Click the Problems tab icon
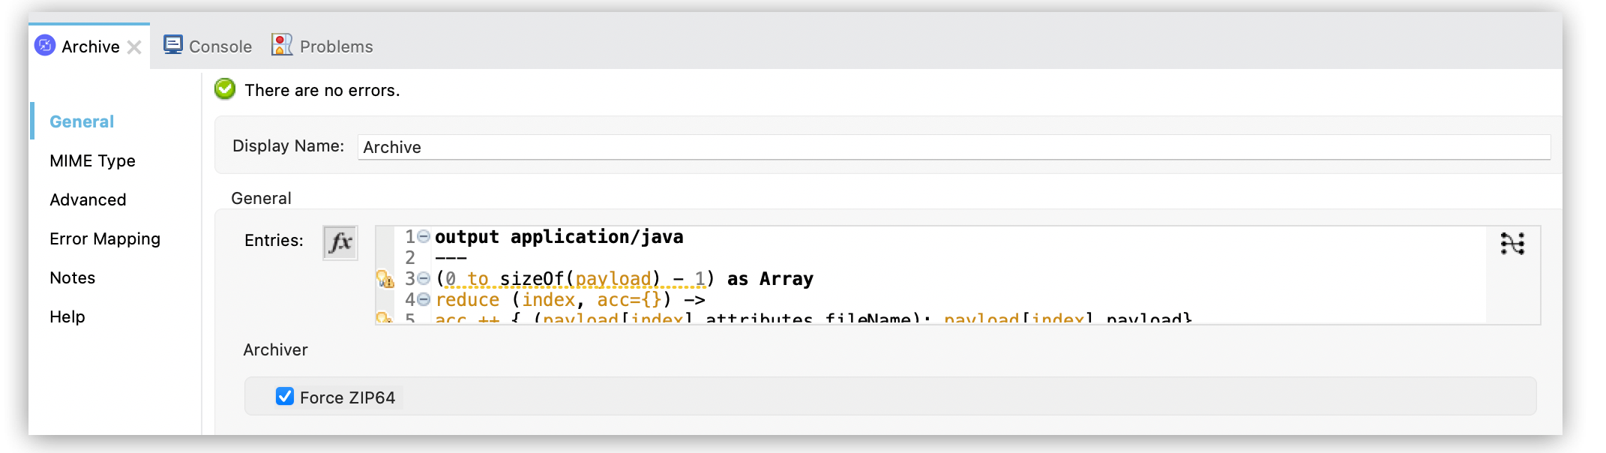The height and width of the screenshot is (453, 1606). click(282, 45)
